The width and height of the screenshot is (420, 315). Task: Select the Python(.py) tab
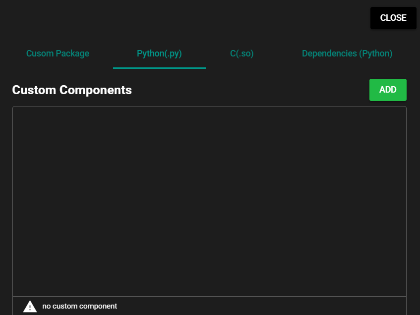pyautogui.click(x=159, y=53)
